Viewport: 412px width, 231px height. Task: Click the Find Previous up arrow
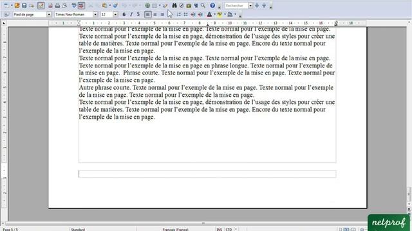pyautogui.click(x=264, y=6)
